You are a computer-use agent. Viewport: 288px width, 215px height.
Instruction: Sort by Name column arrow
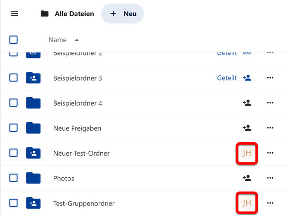click(77, 40)
